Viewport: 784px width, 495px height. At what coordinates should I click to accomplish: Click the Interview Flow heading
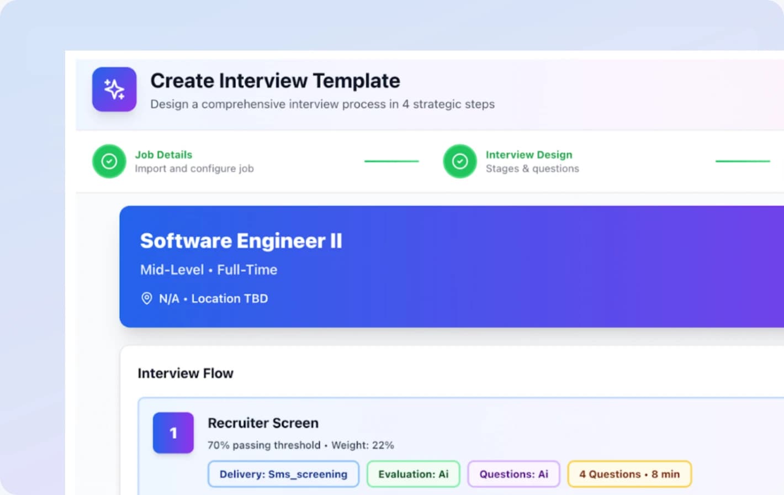(x=186, y=373)
